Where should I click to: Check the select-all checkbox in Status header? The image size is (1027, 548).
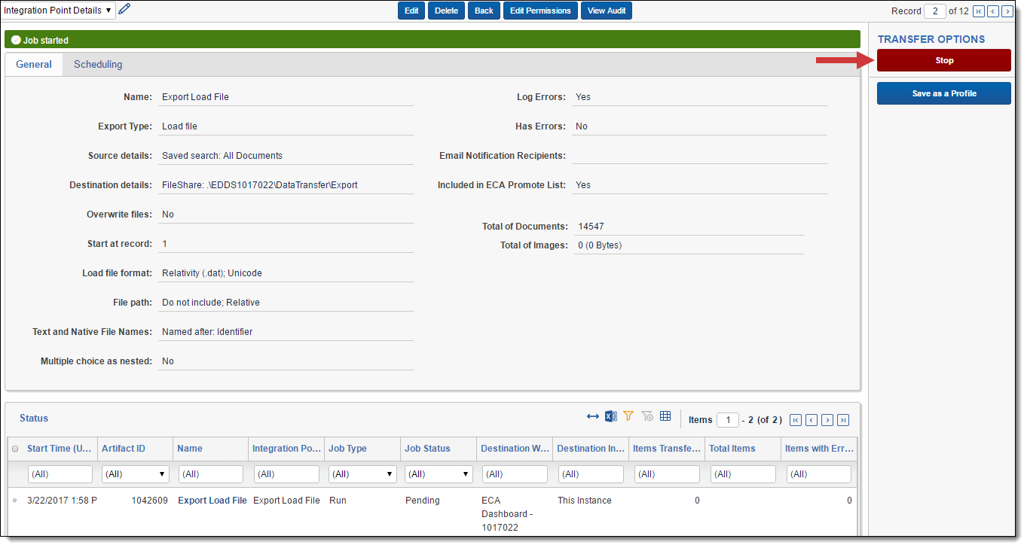point(15,449)
